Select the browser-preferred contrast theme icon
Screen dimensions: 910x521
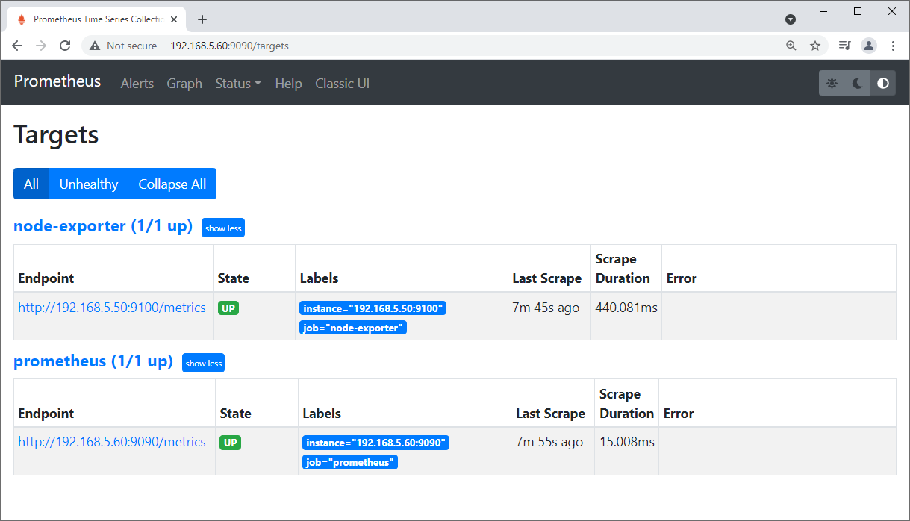point(883,83)
